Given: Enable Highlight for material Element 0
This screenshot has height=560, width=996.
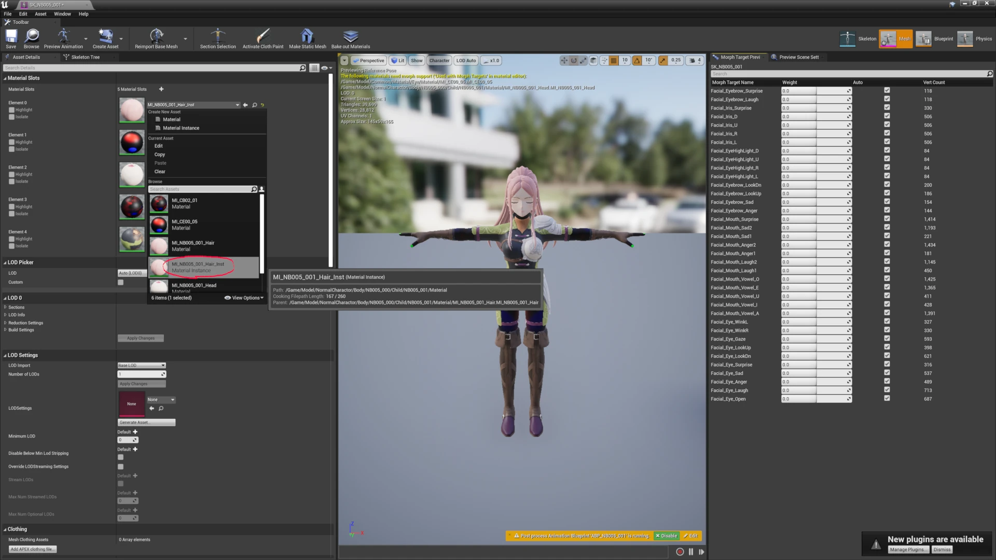Looking at the screenshot, I should (x=11, y=110).
